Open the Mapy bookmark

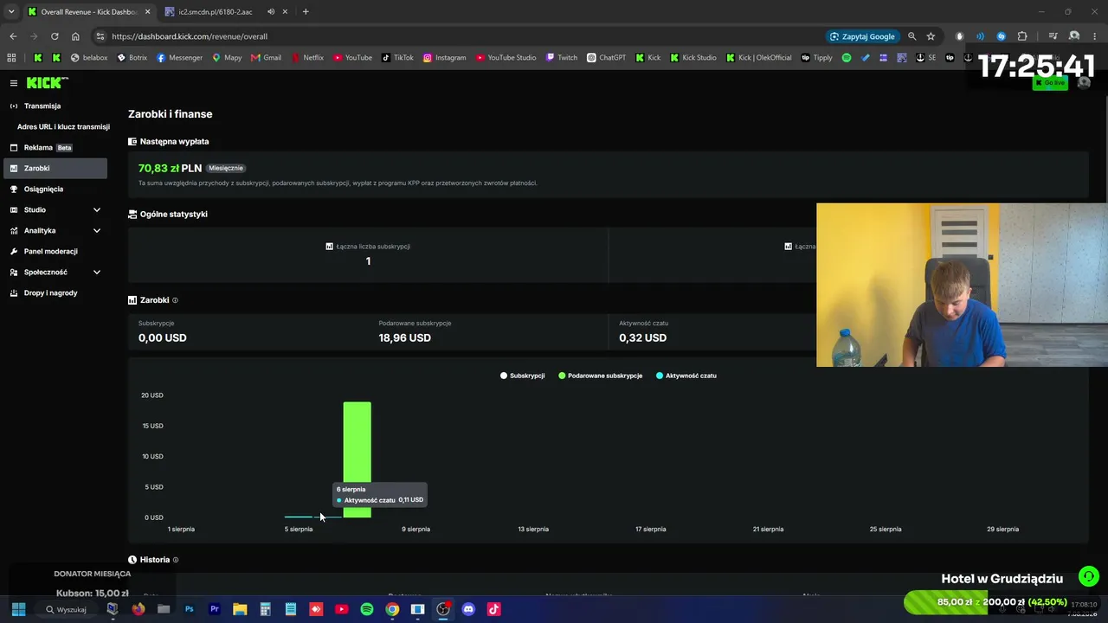(227, 58)
